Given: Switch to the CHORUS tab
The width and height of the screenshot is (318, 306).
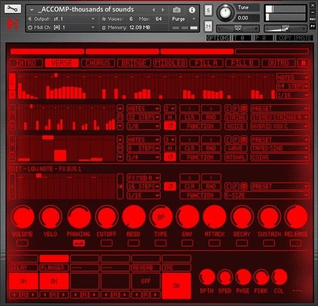Looking at the screenshot, I should coord(98,63).
